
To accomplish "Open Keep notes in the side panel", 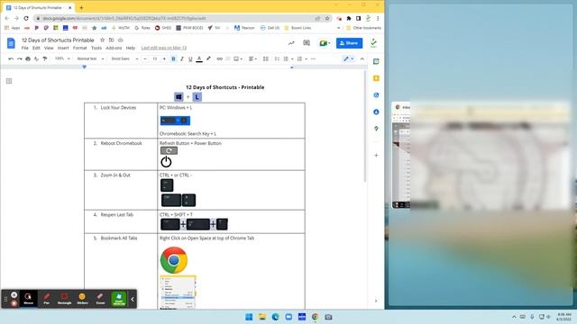I will [x=376, y=78].
